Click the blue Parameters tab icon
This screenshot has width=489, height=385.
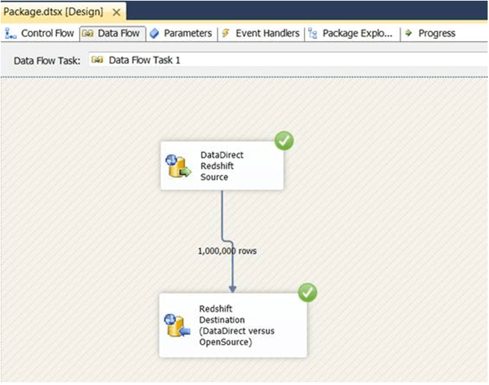[154, 34]
